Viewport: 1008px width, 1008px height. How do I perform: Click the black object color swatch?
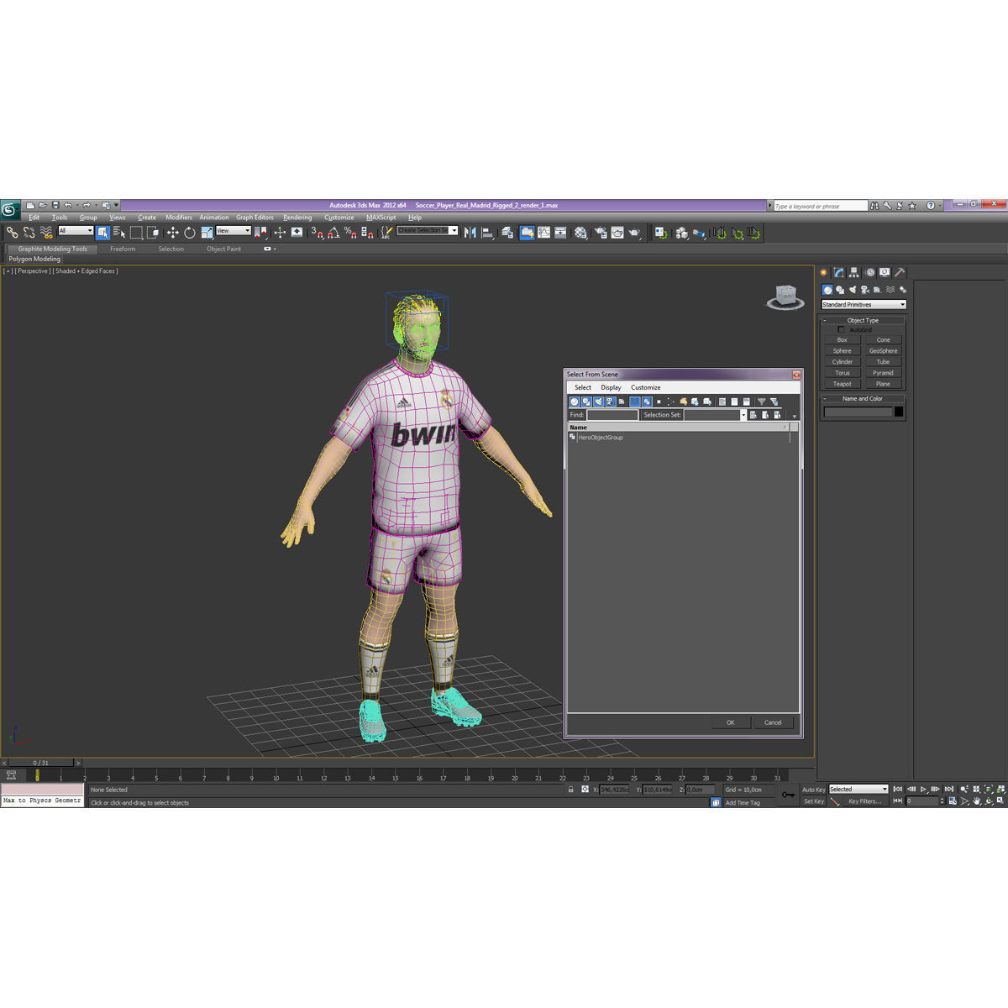899,412
